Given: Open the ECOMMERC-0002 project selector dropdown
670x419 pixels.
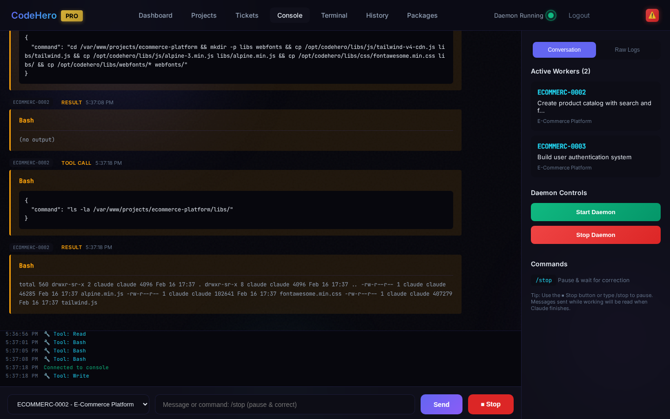Looking at the screenshot, I should pos(79,404).
